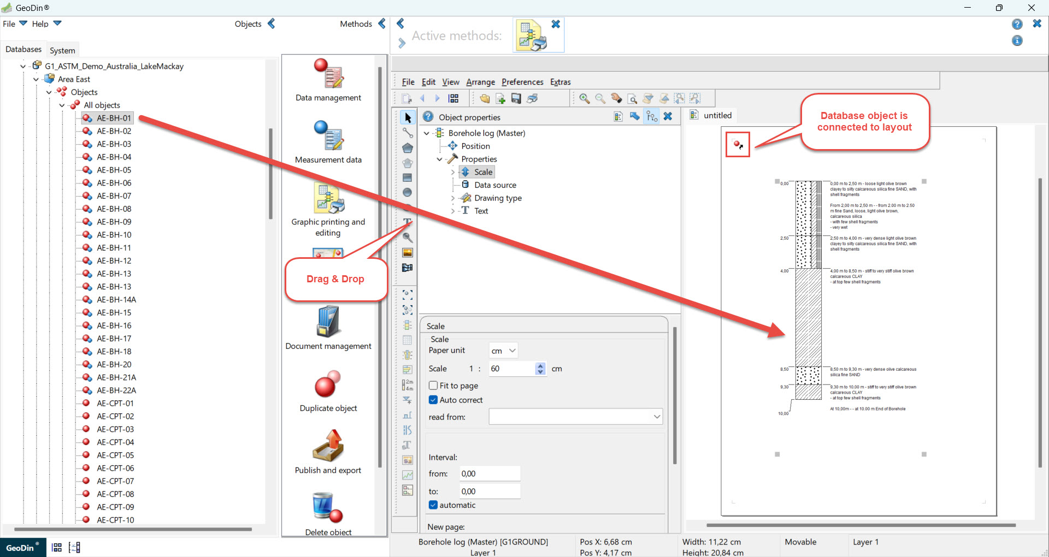Open the Paper unit dropdown
Viewport: 1049px width, 557px height.
point(503,351)
